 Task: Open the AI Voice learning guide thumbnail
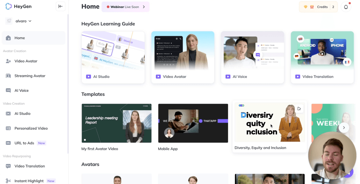(253, 50)
